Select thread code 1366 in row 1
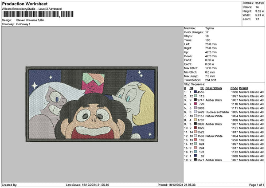266x188 pixels. click(x=235, y=92)
